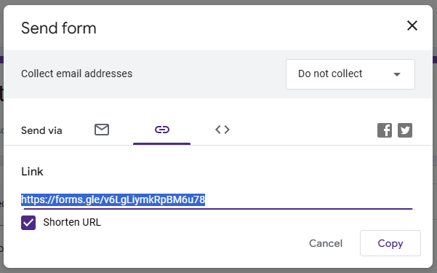Select the Do not collect text
The image size is (437, 273).
click(x=330, y=74)
